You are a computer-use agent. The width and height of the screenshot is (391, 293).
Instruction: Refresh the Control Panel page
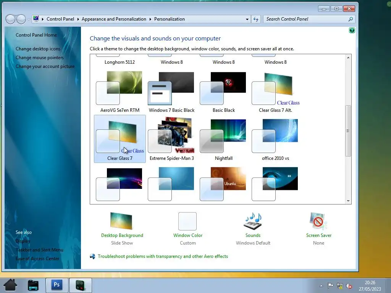(x=256, y=19)
